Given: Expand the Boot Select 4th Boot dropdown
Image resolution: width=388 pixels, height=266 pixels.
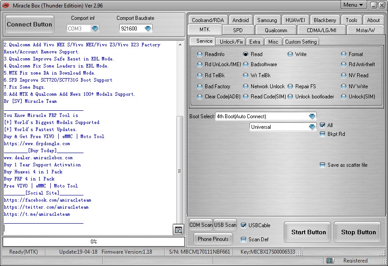Looking at the screenshot, I should (312, 116).
